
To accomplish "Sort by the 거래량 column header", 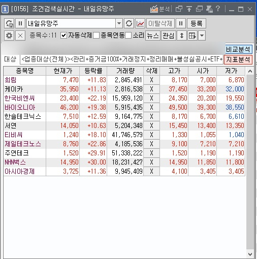I will tap(125, 71).
